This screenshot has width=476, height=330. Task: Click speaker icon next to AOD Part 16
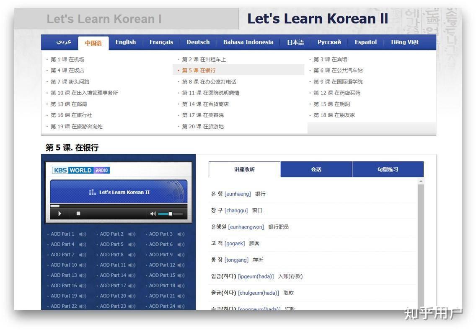tap(83, 286)
